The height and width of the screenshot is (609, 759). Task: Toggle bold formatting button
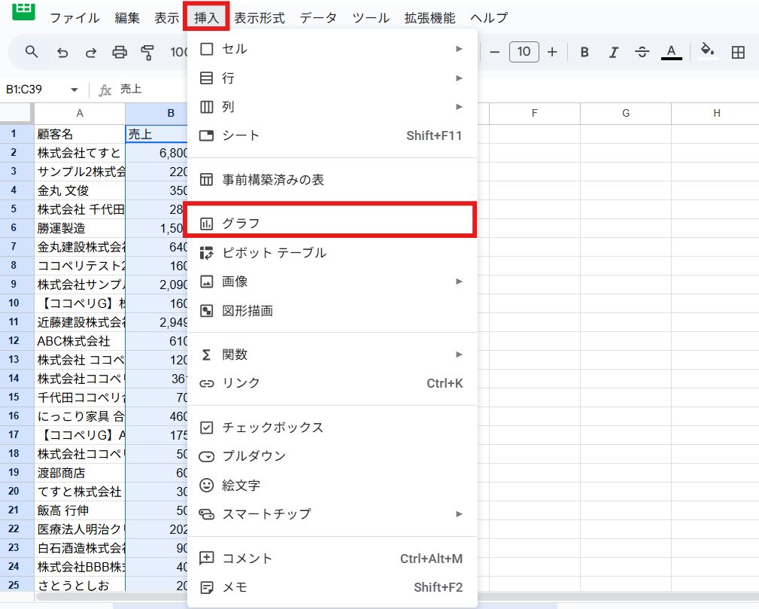click(584, 52)
